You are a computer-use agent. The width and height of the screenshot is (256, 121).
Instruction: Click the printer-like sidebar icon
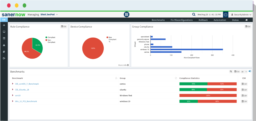click(4, 52)
